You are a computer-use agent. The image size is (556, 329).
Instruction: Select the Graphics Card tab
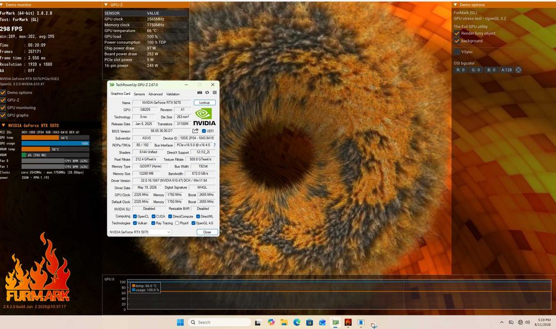[x=120, y=94]
